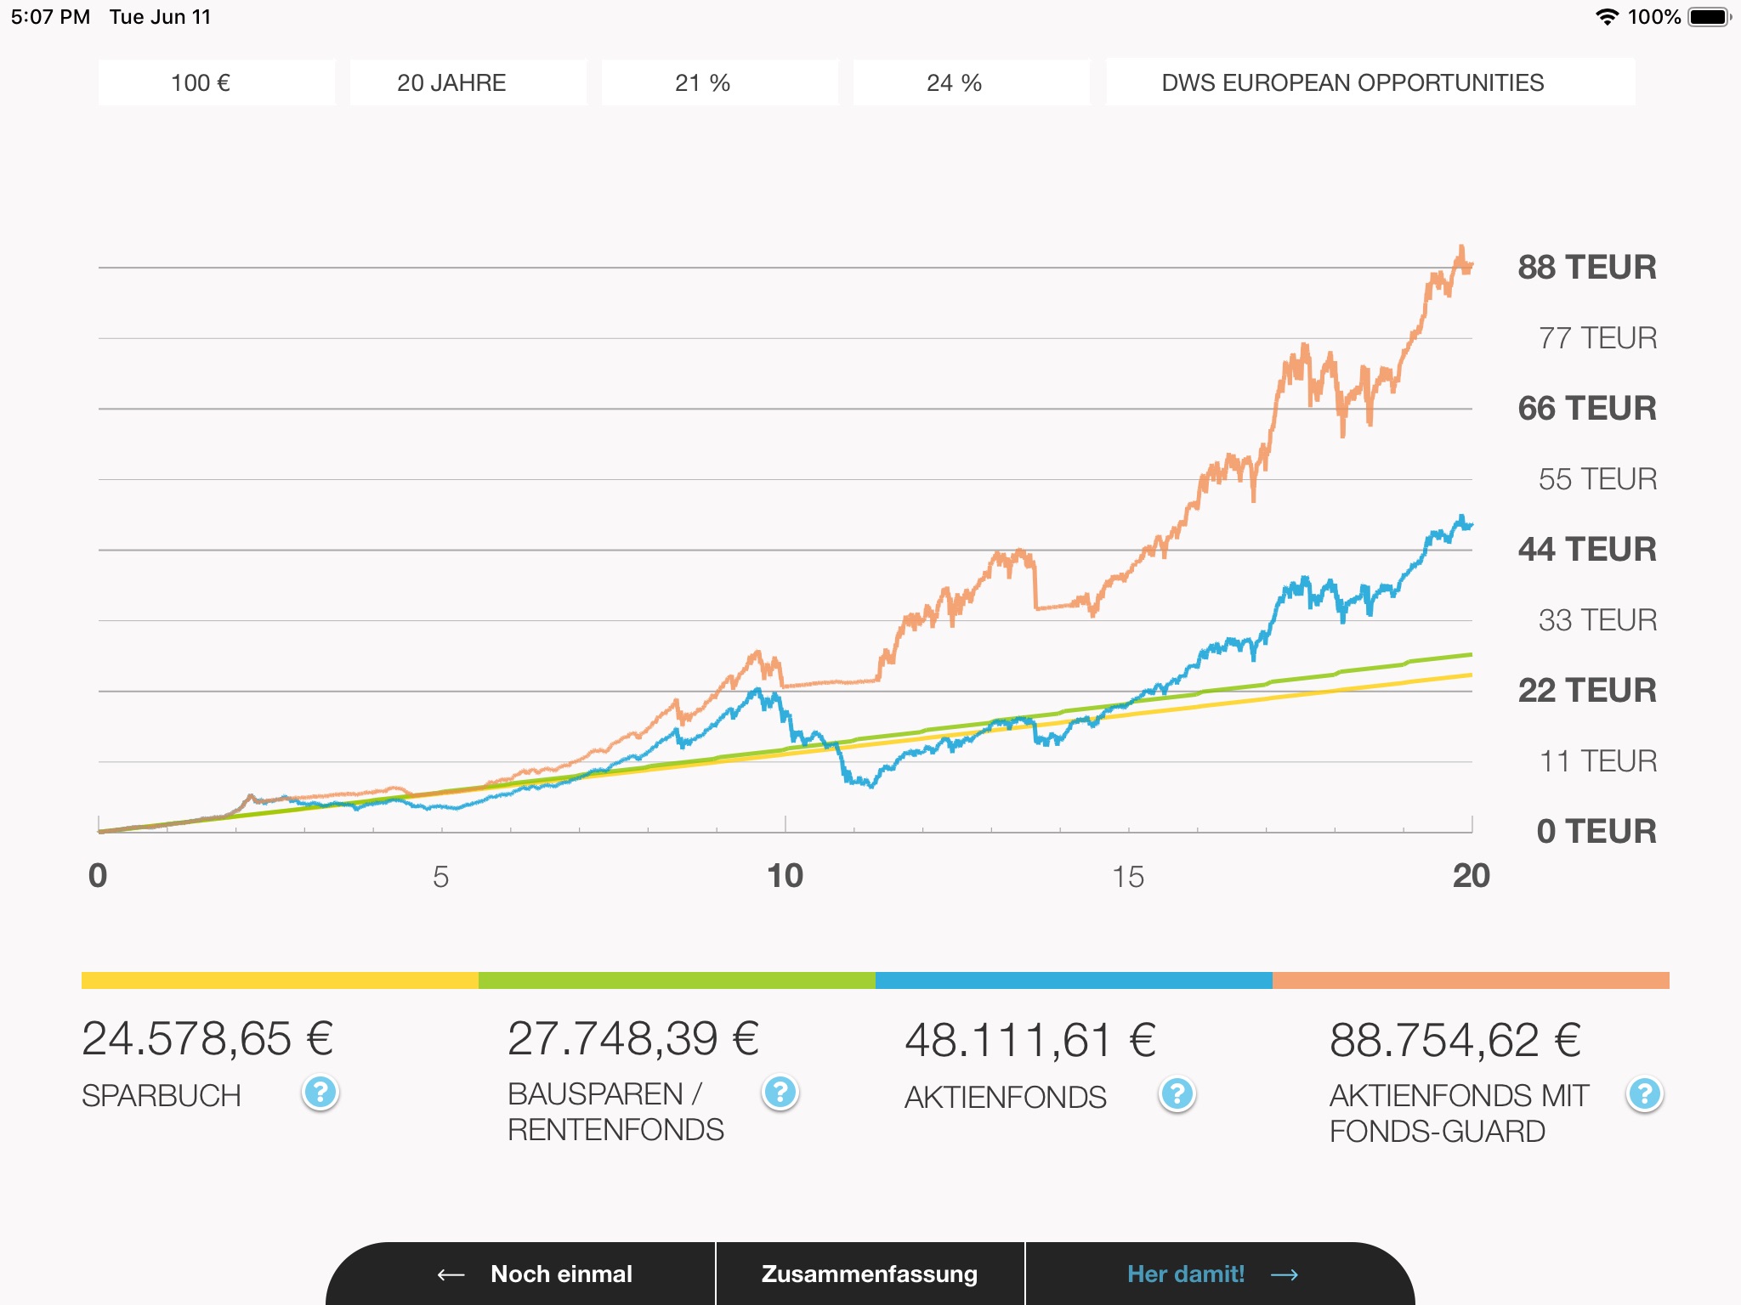The image size is (1741, 1305).
Task: Tap the 11 TEUR axis label
Action: pos(1597,761)
